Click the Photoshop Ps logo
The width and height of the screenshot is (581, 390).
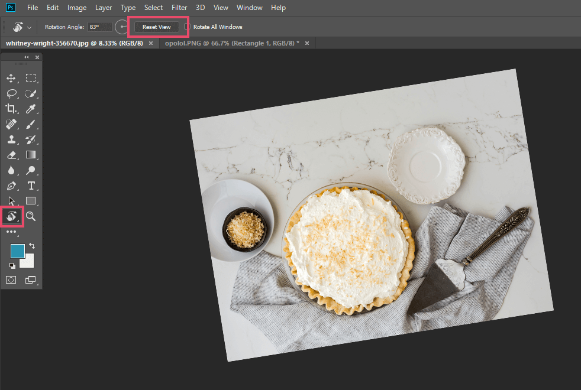tap(11, 8)
